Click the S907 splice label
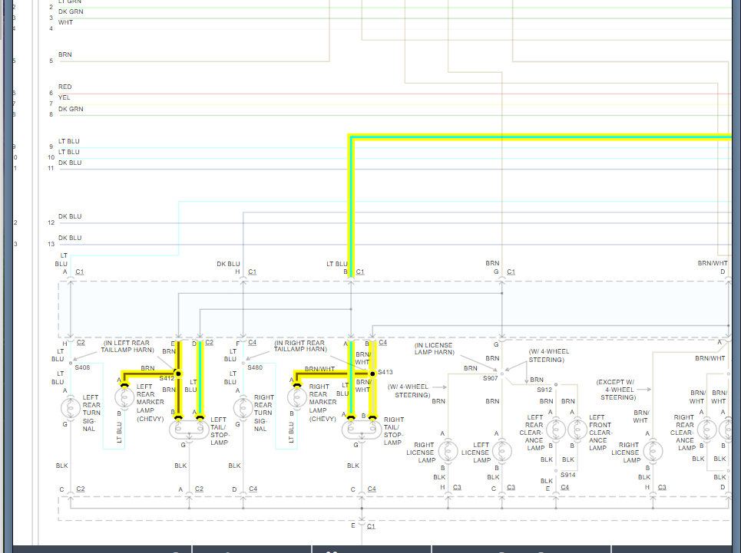The image size is (741, 553). (x=491, y=378)
